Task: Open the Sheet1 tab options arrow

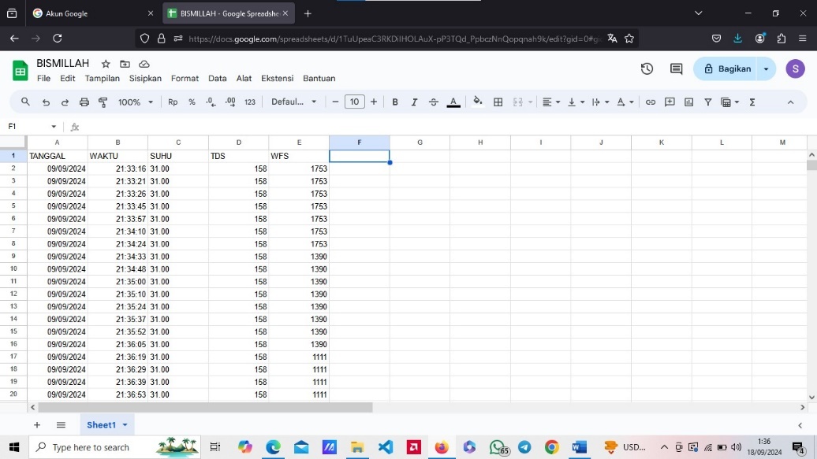Action: (125, 425)
